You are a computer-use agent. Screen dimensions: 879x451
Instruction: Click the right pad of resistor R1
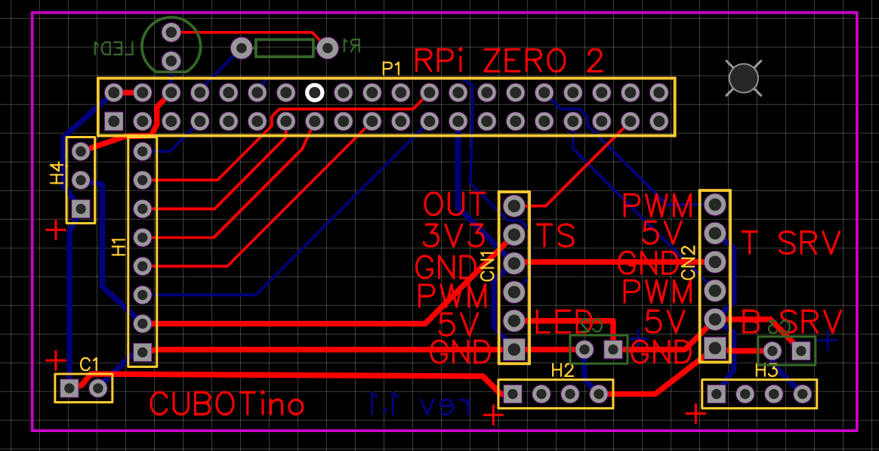(x=328, y=48)
